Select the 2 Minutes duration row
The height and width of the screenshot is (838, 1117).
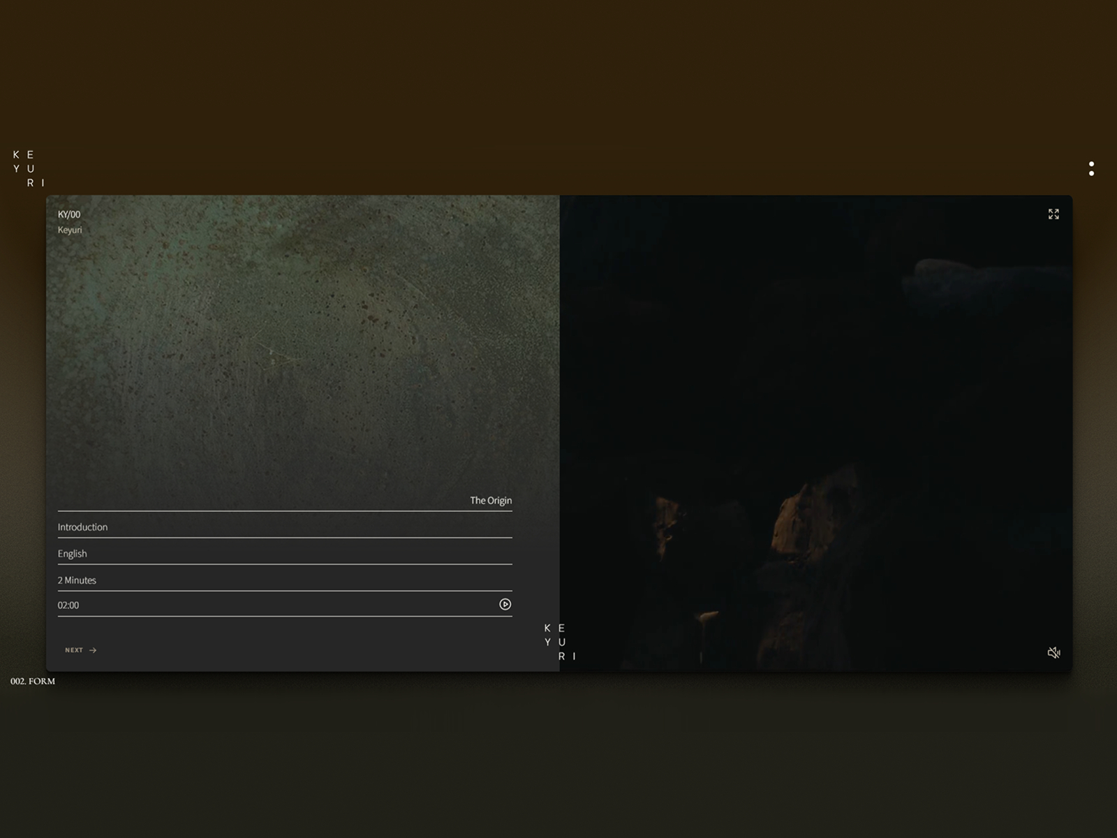pos(285,580)
